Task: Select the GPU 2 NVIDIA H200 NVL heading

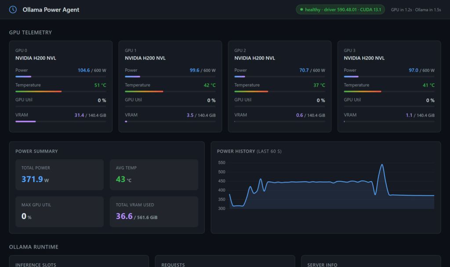Action: pyautogui.click(x=255, y=58)
